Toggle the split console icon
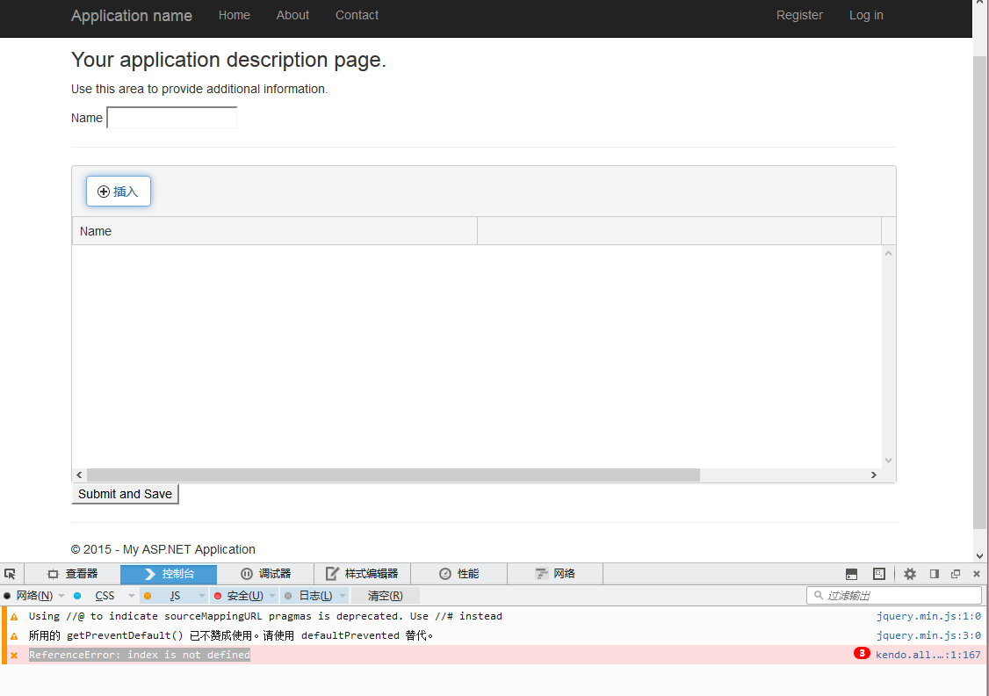Screen dimensions: 989x696 (851, 574)
